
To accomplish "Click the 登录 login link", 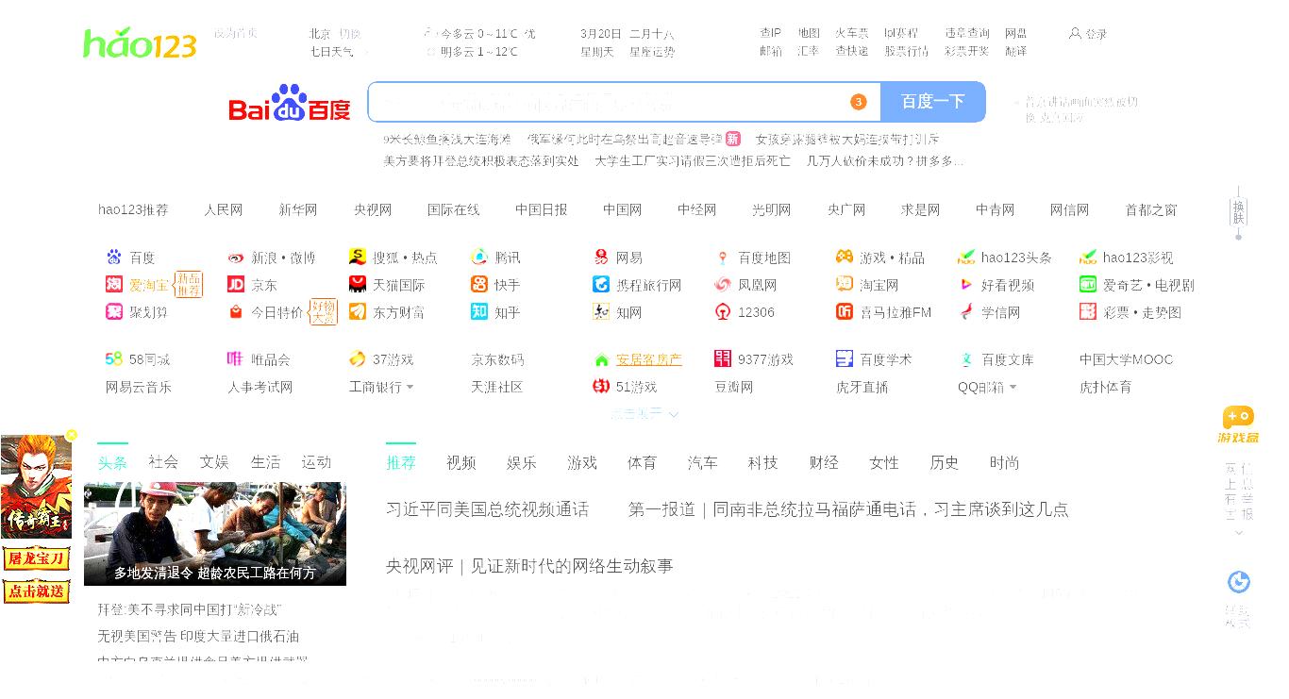I will pos(1096,33).
